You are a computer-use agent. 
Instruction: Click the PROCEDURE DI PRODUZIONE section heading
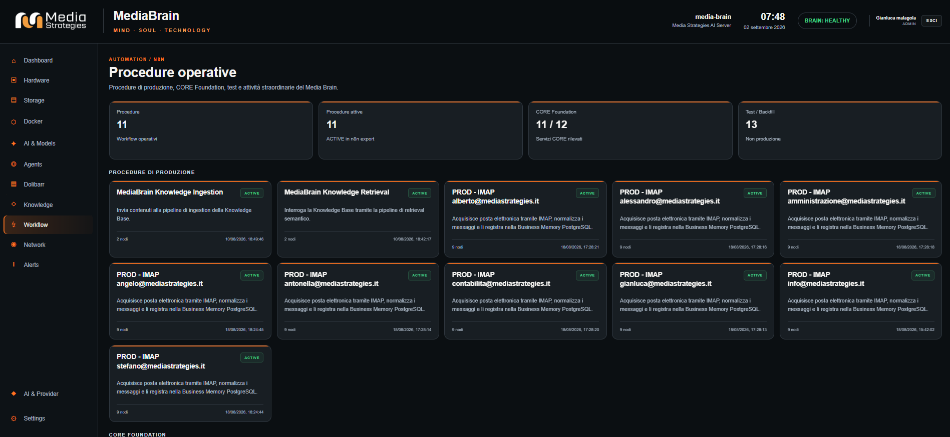click(x=152, y=172)
